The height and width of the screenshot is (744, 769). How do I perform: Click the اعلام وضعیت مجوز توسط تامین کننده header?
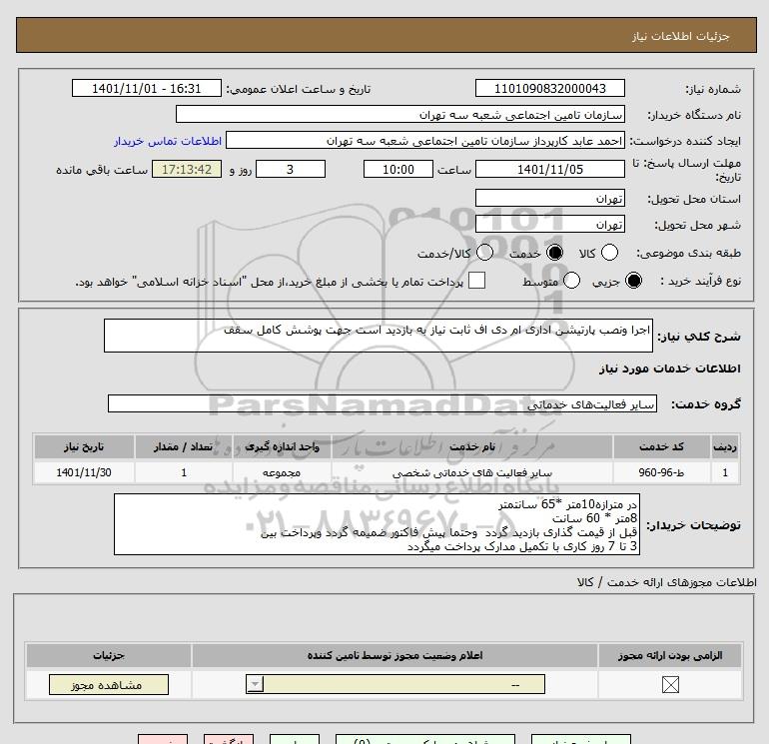(x=394, y=655)
